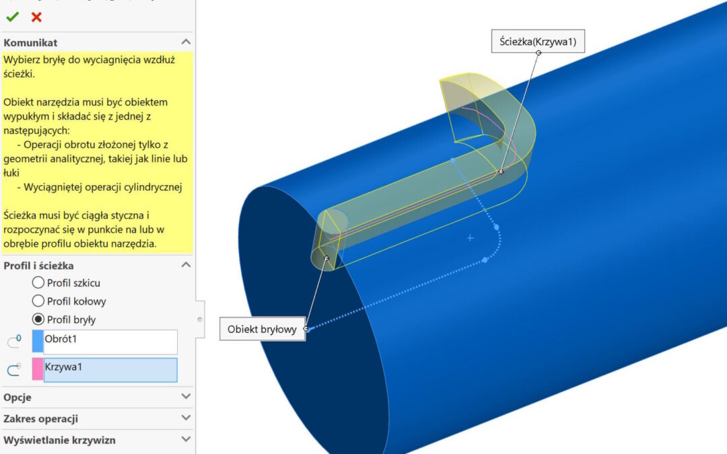This screenshot has height=454, width=727.
Task: Click the pink color swatch next to Krzywa1
Action: click(37, 369)
